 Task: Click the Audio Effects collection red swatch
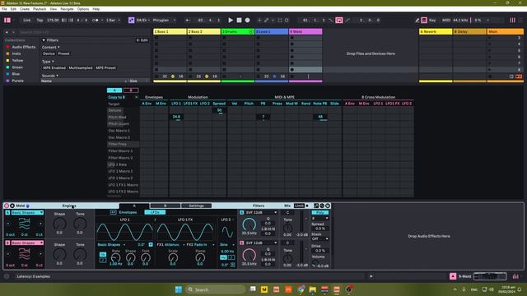click(x=7, y=47)
